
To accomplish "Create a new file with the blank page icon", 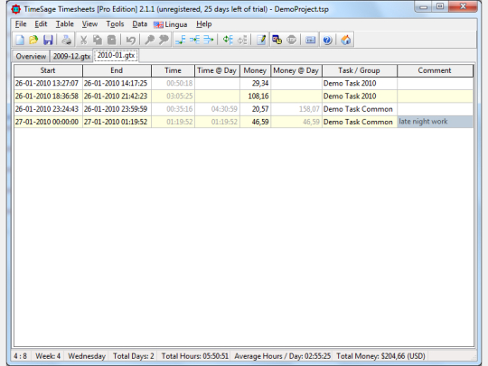I will click(x=20, y=40).
